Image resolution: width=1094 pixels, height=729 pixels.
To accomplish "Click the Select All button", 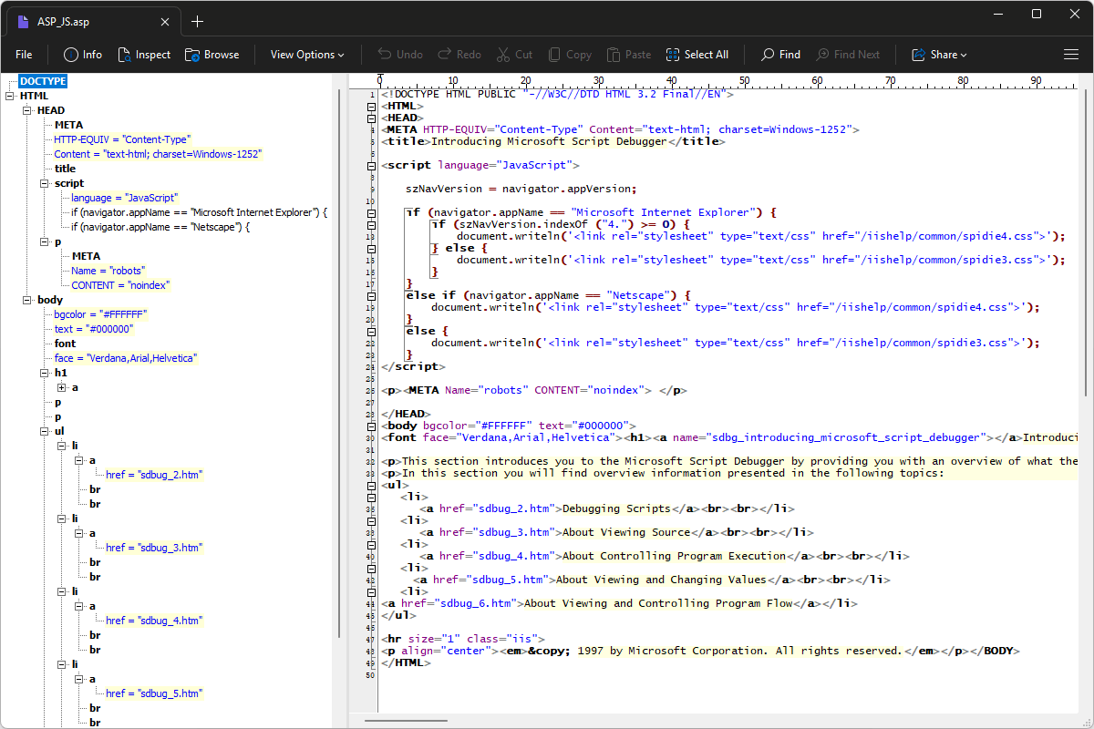I will click(697, 55).
